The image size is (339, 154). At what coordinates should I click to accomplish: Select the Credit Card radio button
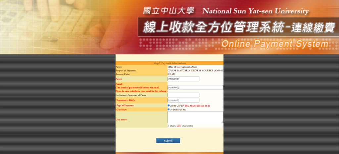pos(169,105)
